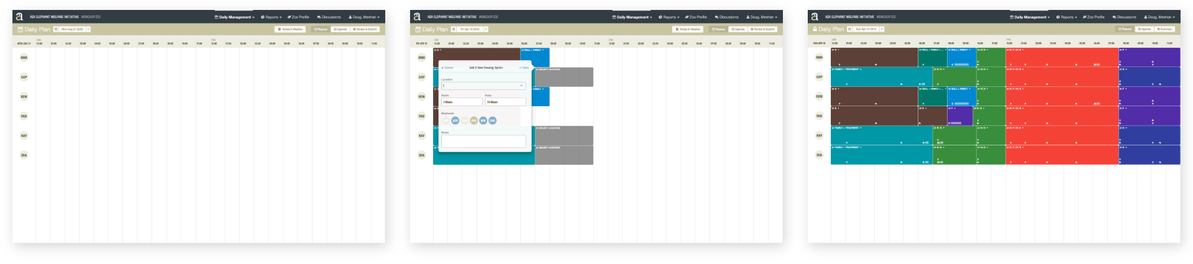Select Planner tab in Apr 14 window
Screen dimensions: 1193x264
1125,29
